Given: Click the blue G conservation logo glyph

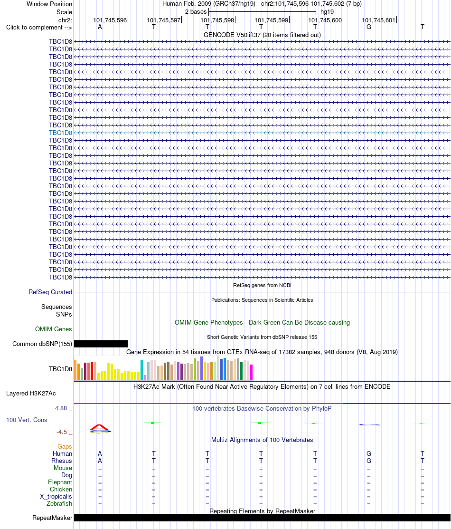Looking at the screenshot, I should 369,424.
